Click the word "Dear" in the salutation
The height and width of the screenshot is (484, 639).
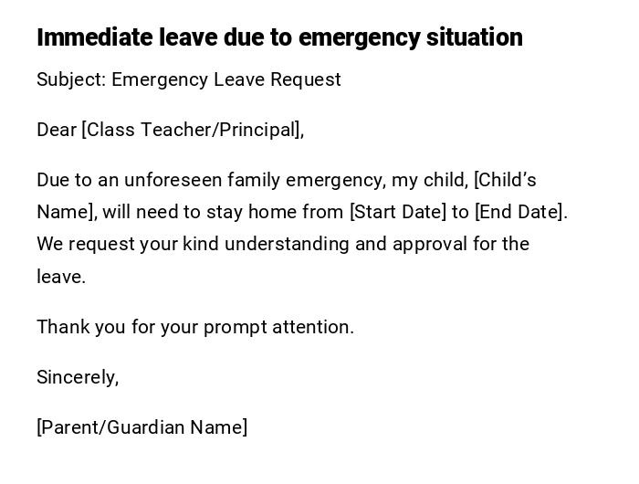point(57,130)
